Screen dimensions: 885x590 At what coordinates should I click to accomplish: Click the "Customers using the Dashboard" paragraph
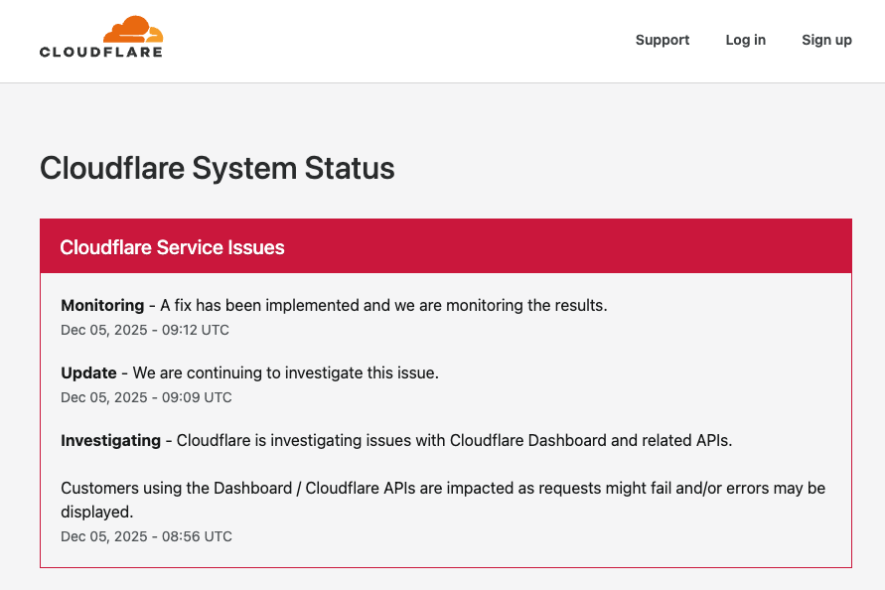(443, 500)
